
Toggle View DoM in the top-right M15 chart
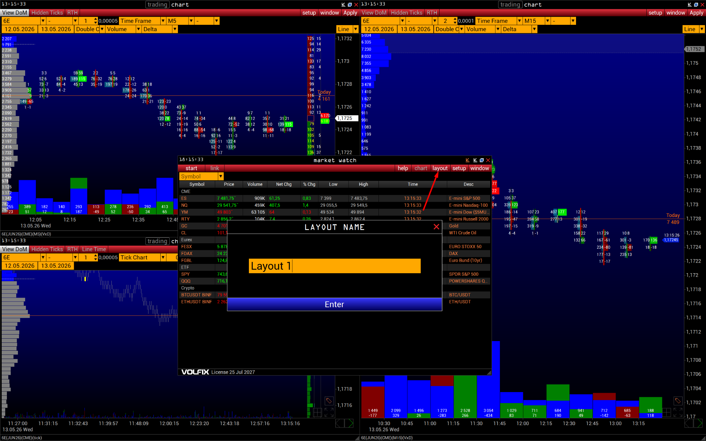point(374,13)
